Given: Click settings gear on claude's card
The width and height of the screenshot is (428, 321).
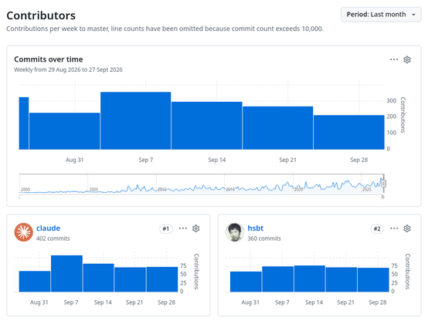Looking at the screenshot, I should pos(196,228).
